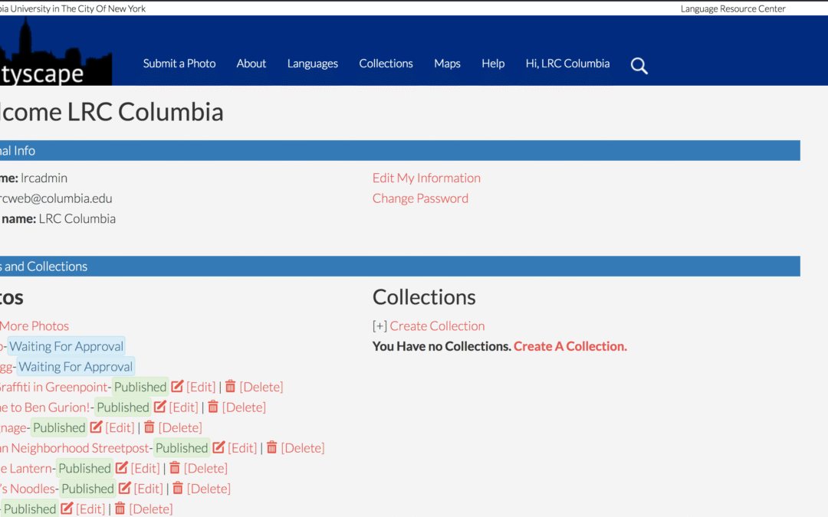Open the Hi, LRC Columbia user menu
This screenshot has height=517, width=828.
(567, 64)
